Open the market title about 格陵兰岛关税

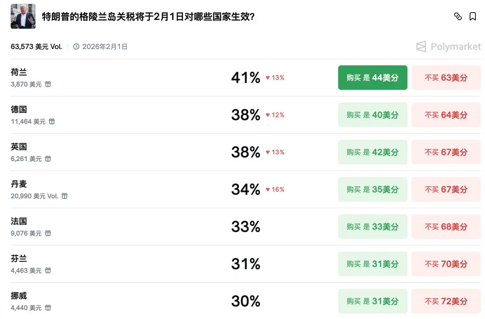(x=148, y=17)
